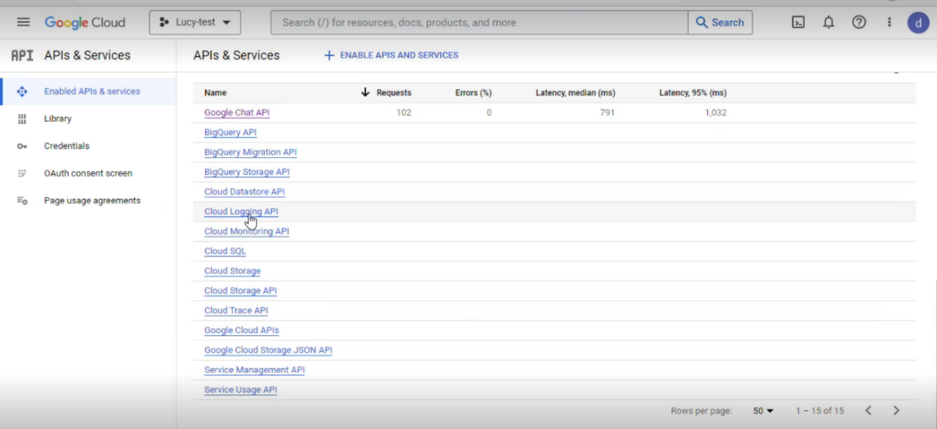The height and width of the screenshot is (429, 937).
Task: Open the main navigation hamburger menu
Action: tap(23, 22)
